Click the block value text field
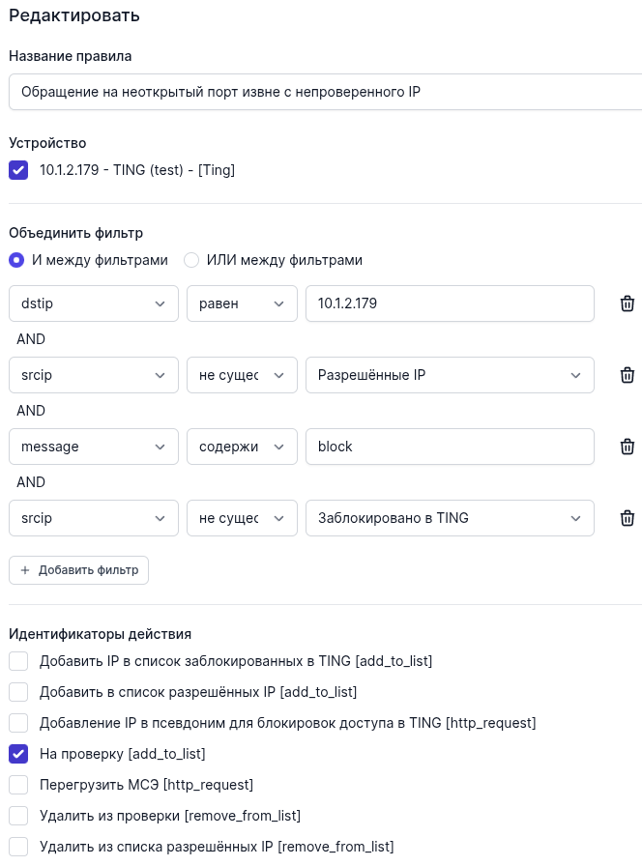The image size is (642, 866). point(450,447)
